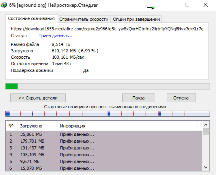The image size is (216, 175).
Task: Minimize the download window
Action: pos(169,5)
